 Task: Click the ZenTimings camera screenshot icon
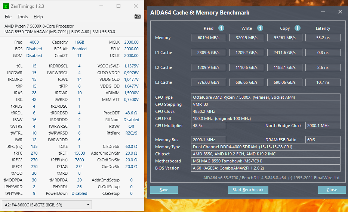coord(138,17)
